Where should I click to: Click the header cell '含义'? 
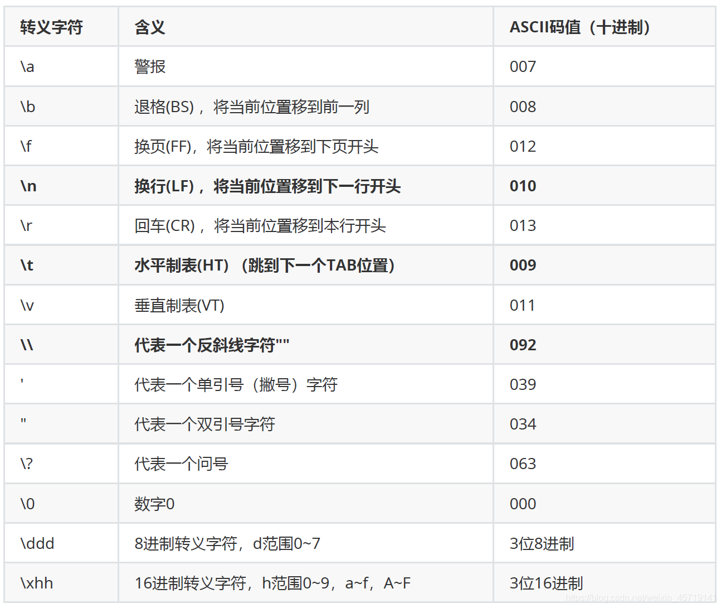305,27
